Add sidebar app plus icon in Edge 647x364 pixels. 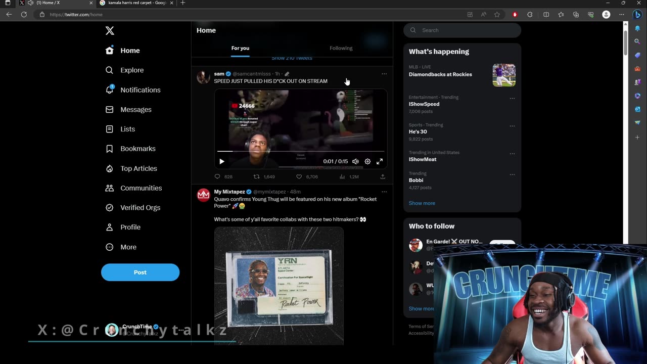coord(637,137)
